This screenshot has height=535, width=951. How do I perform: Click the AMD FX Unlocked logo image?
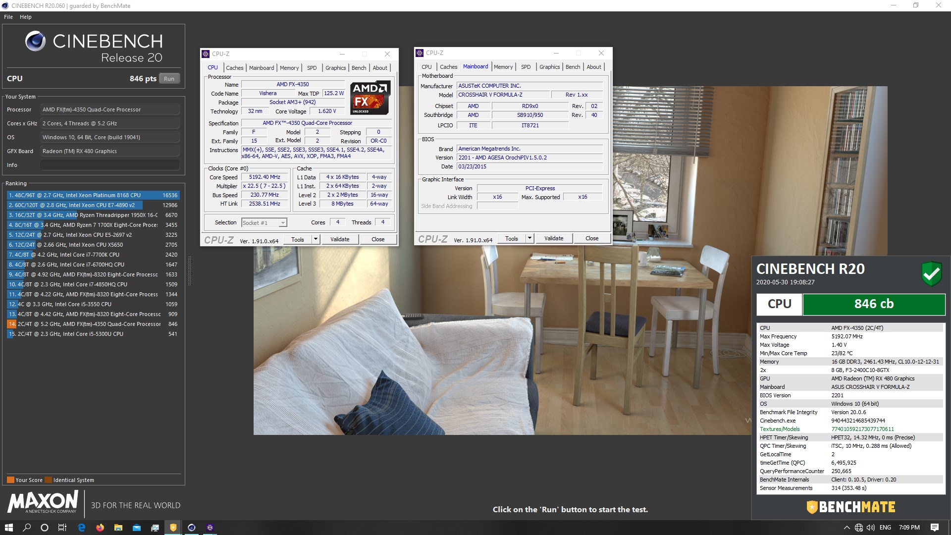click(x=370, y=98)
